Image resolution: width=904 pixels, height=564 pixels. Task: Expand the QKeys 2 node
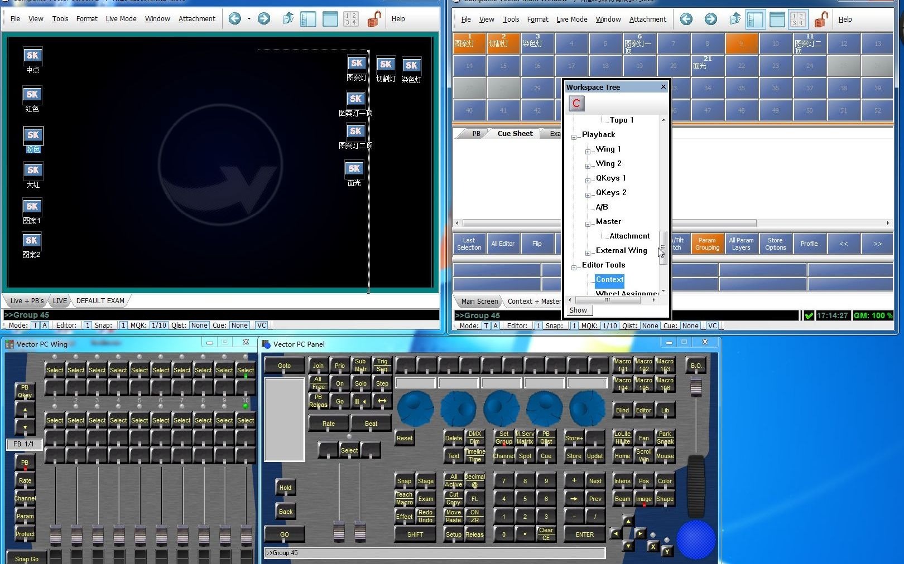point(588,195)
